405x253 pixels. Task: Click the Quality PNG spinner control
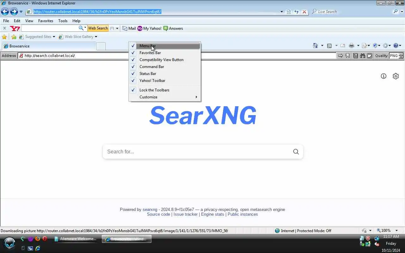401,56
